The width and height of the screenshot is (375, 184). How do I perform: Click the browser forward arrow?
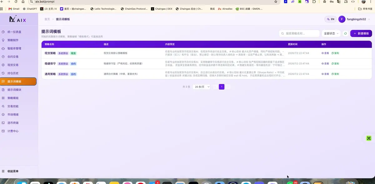point(9,2)
